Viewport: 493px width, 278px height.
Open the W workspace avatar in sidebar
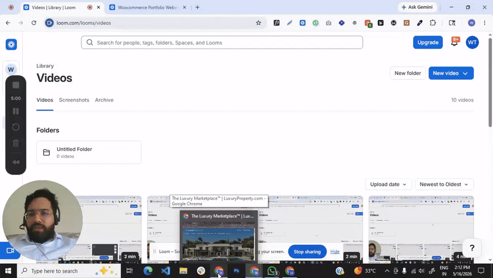coord(11,70)
